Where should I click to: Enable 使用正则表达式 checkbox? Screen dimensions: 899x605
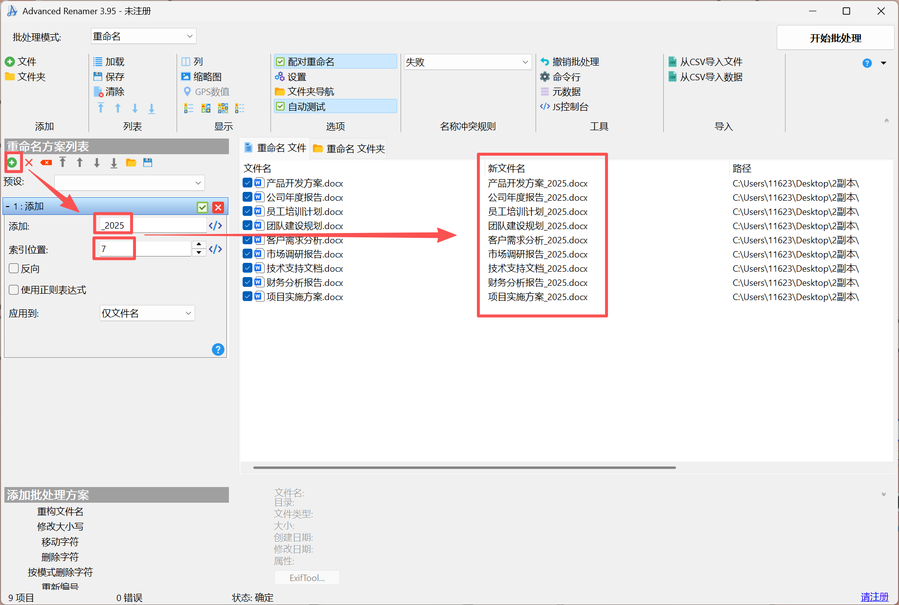pos(14,290)
